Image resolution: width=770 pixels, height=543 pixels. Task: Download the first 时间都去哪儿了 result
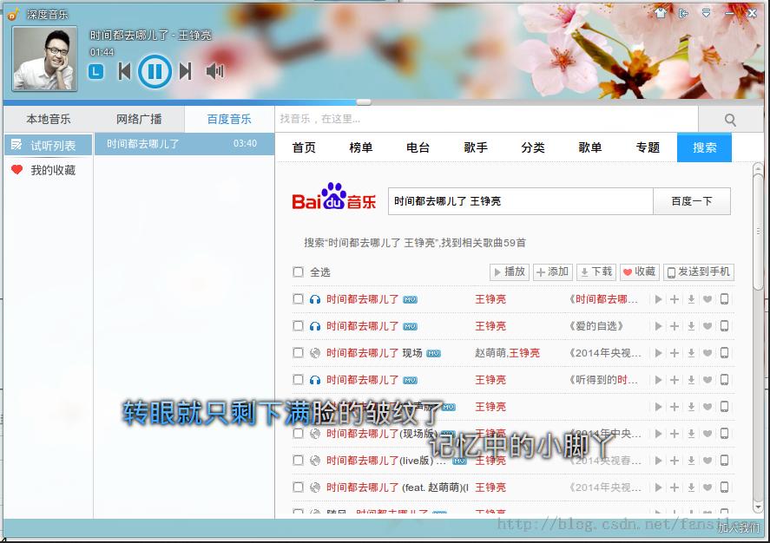coord(691,299)
